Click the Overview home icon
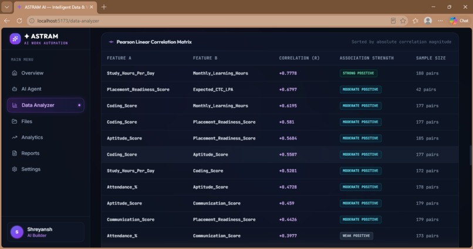The image size is (473, 249). (15, 73)
